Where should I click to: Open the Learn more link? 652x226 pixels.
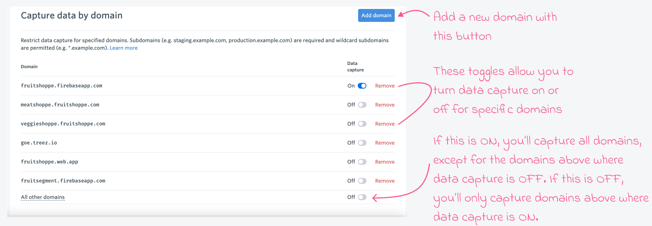click(x=123, y=48)
